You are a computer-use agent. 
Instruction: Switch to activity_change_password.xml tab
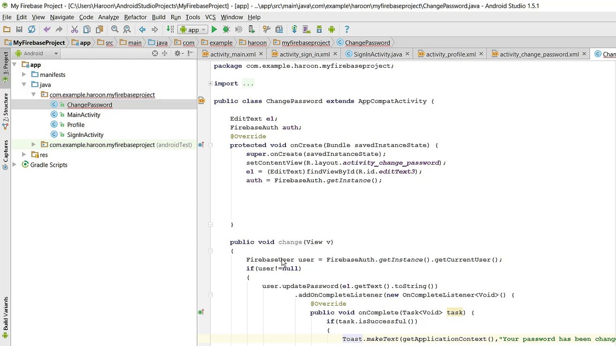pos(539,54)
